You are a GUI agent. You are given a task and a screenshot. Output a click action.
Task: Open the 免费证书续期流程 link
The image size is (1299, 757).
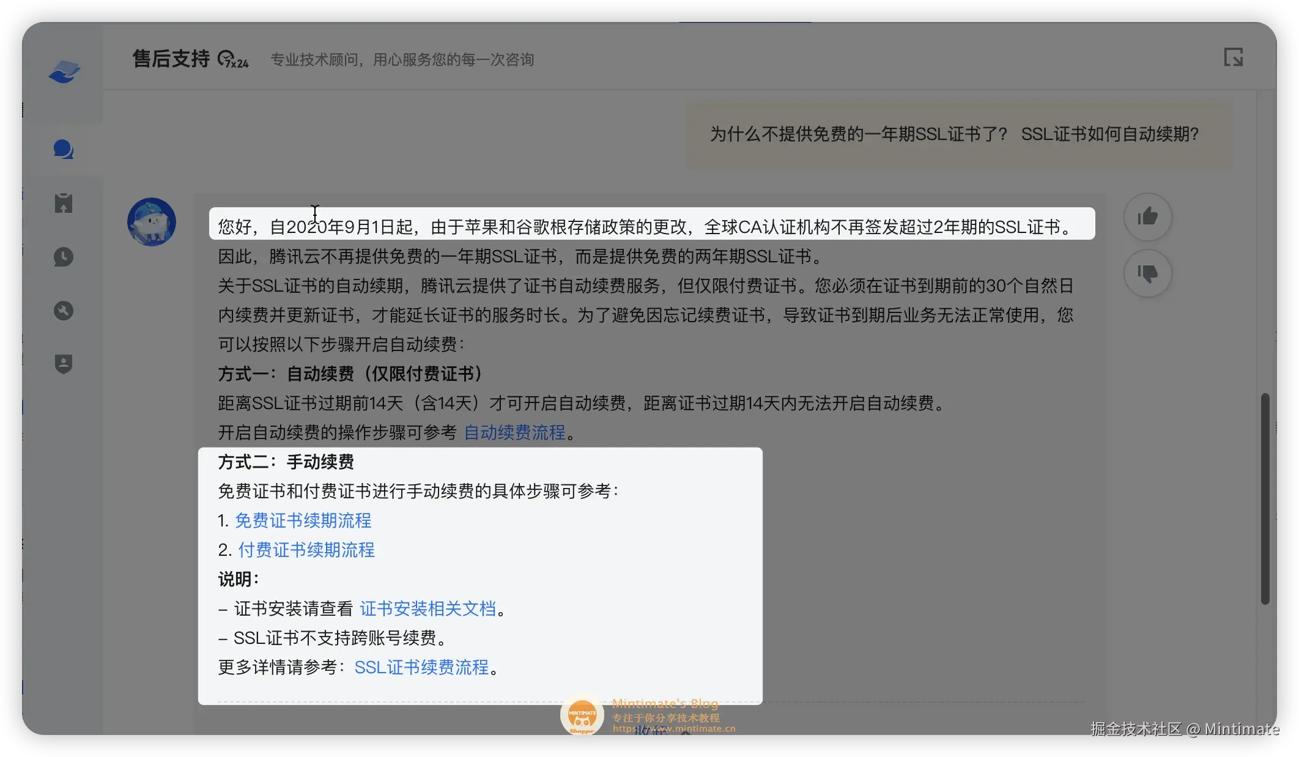click(302, 521)
